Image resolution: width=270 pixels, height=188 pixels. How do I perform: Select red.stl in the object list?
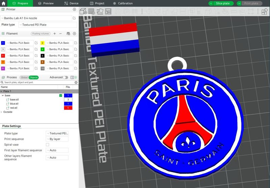coord(13,108)
